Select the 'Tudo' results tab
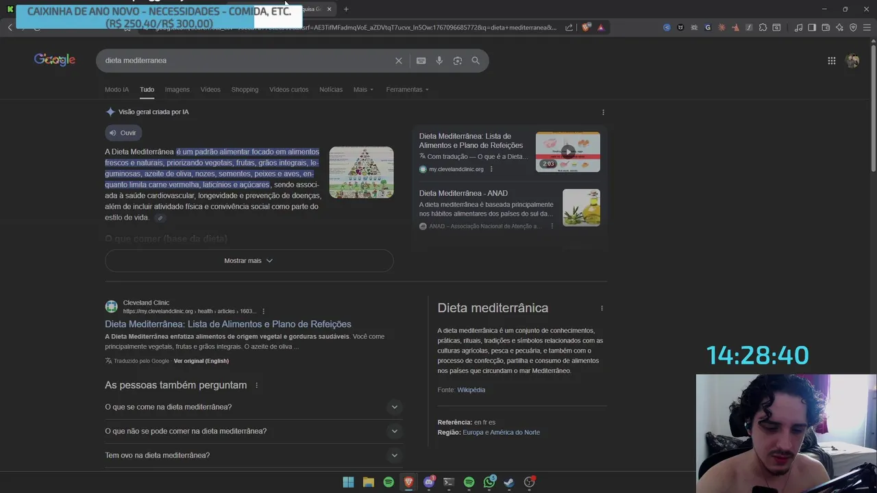The height and width of the screenshot is (493, 877). click(x=147, y=90)
